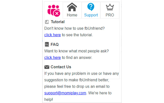Open the PRO tab label
Viewport: 164px width, 103px height.
pyautogui.click(x=110, y=15)
